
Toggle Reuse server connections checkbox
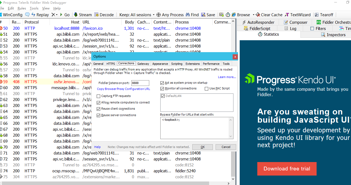tap(98, 115)
